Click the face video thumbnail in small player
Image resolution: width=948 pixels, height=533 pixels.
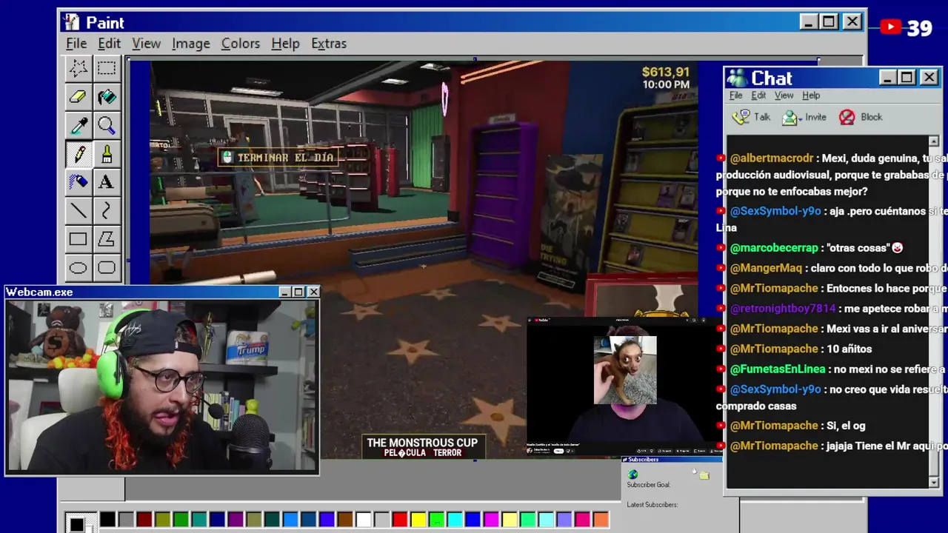[x=624, y=370]
